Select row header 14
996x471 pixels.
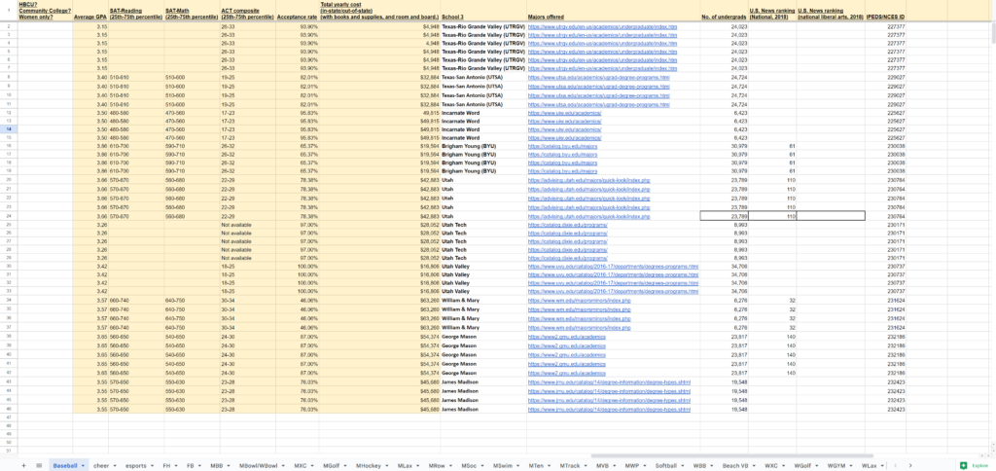pos(9,129)
